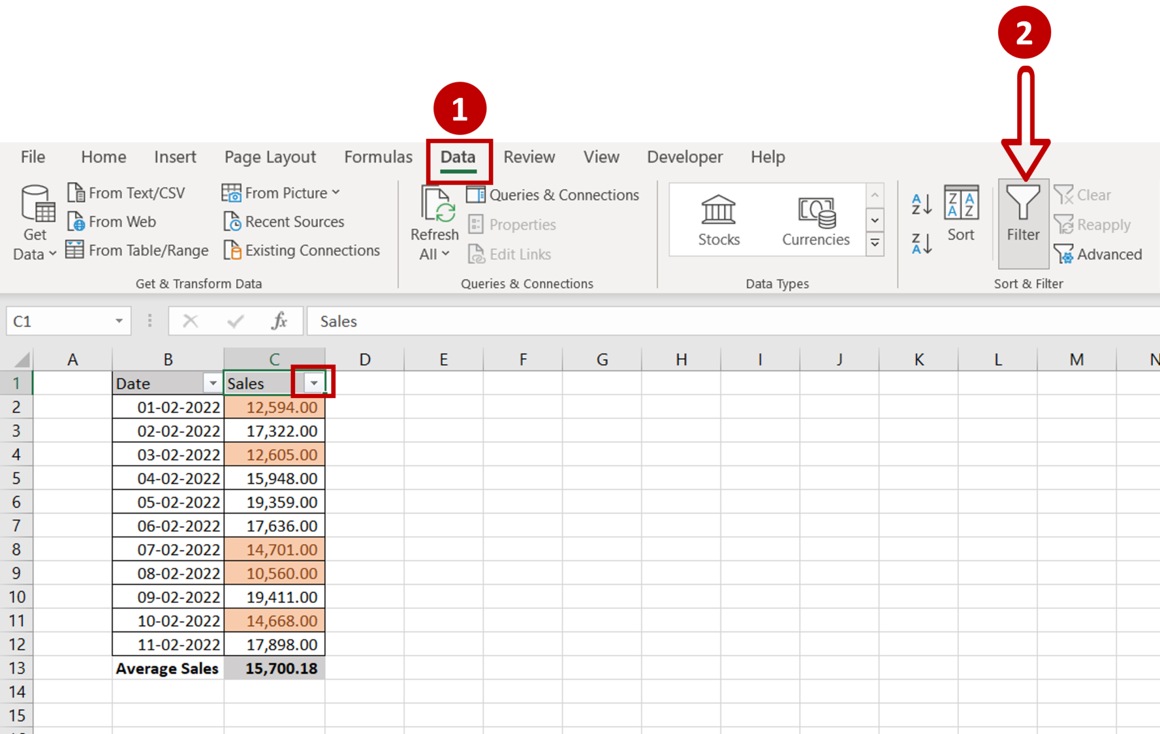The image size is (1160, 734).
Task: Open the Formulas tab in ribbon
Action: [379, 157]
